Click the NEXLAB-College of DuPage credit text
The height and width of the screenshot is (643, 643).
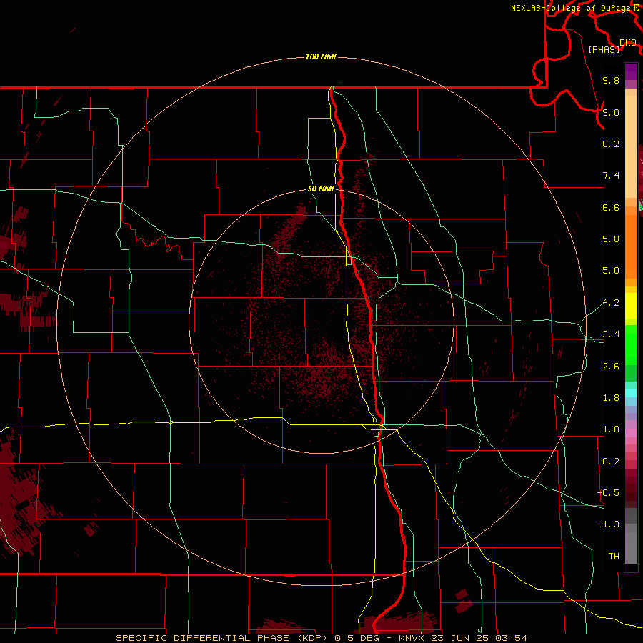point(572,8)
